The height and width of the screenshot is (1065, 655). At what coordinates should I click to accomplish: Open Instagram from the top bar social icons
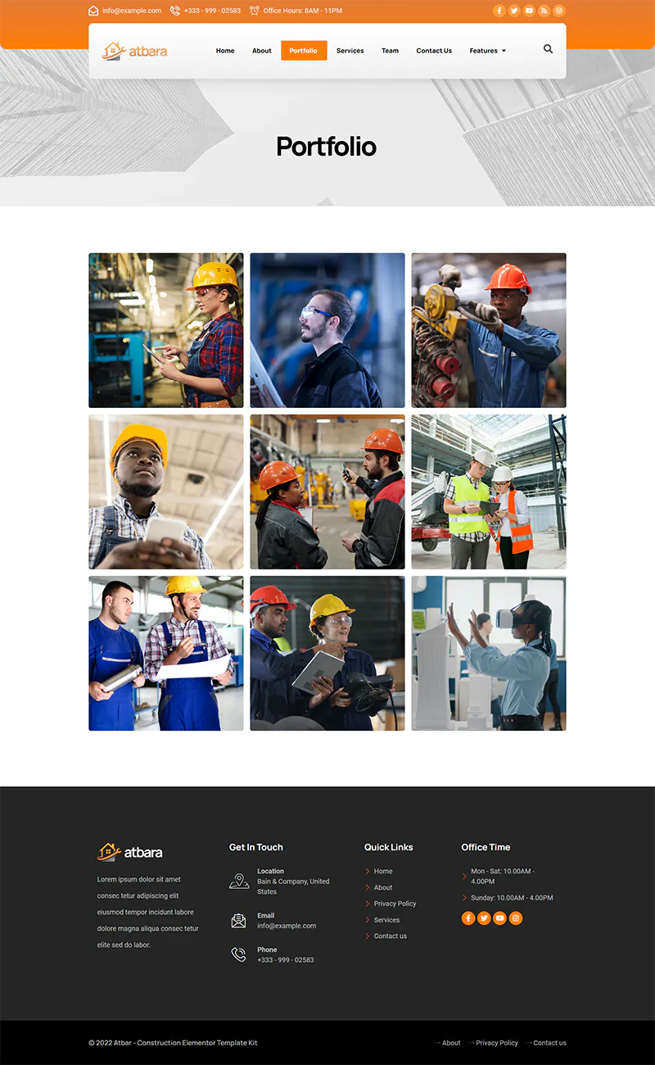(x=559, y=11)
